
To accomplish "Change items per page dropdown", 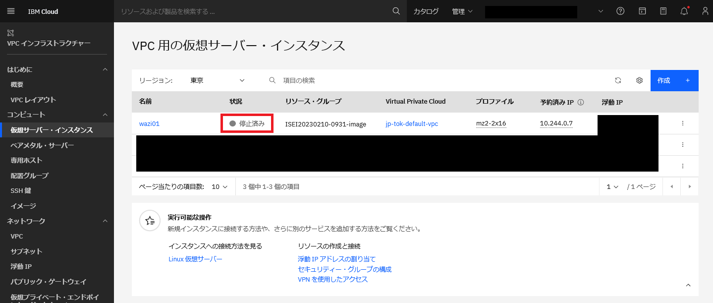I will tap(219, 187).
